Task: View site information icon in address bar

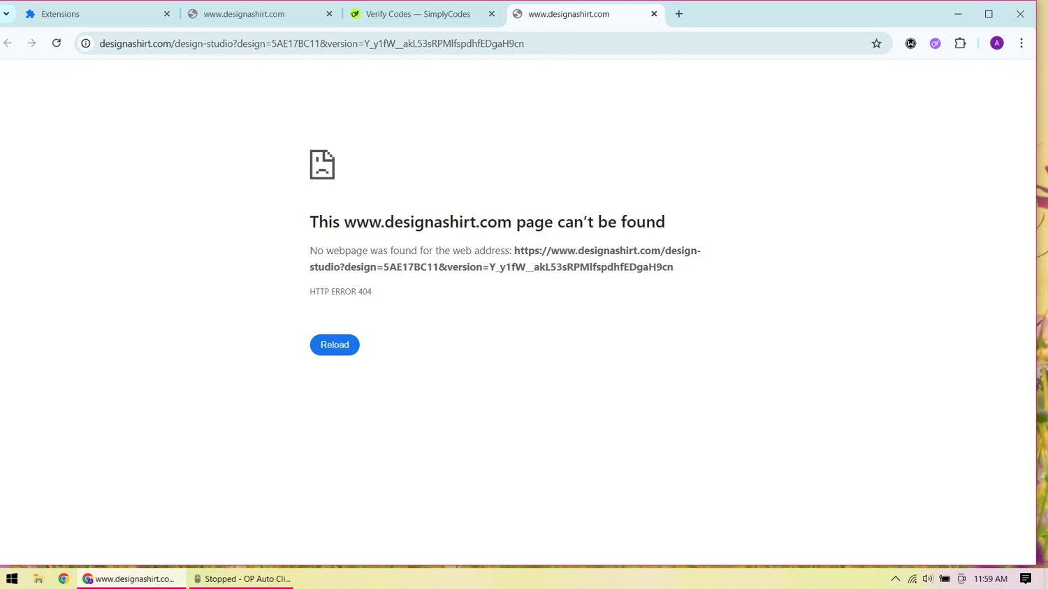Action: (x=86, y=43)
